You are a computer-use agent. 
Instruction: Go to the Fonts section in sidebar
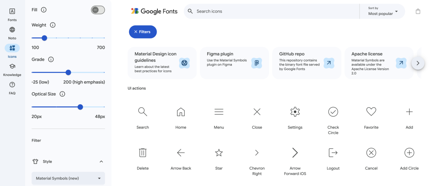point(12,15)
